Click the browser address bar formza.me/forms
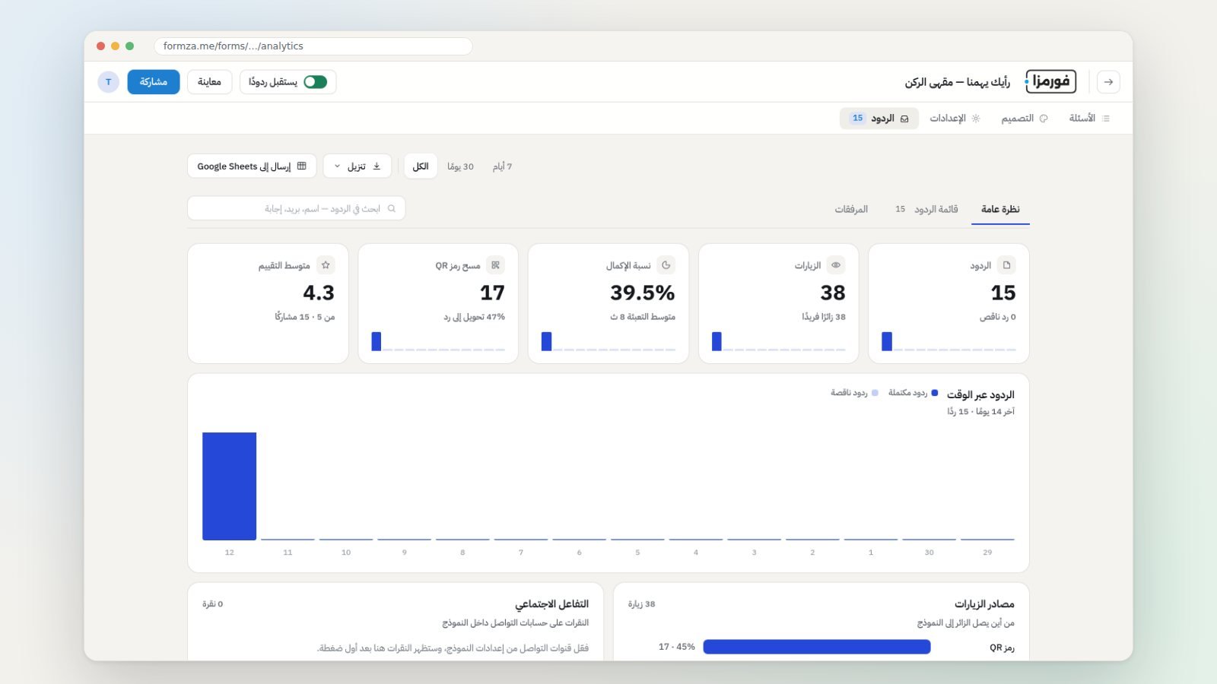This screenshot has width=1217, height=684. click(x=313, y=46)
